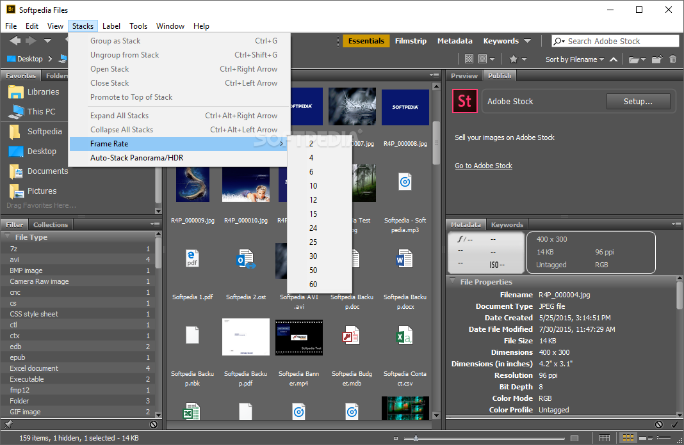Go back with the left arrow button

tap(15, 41)
